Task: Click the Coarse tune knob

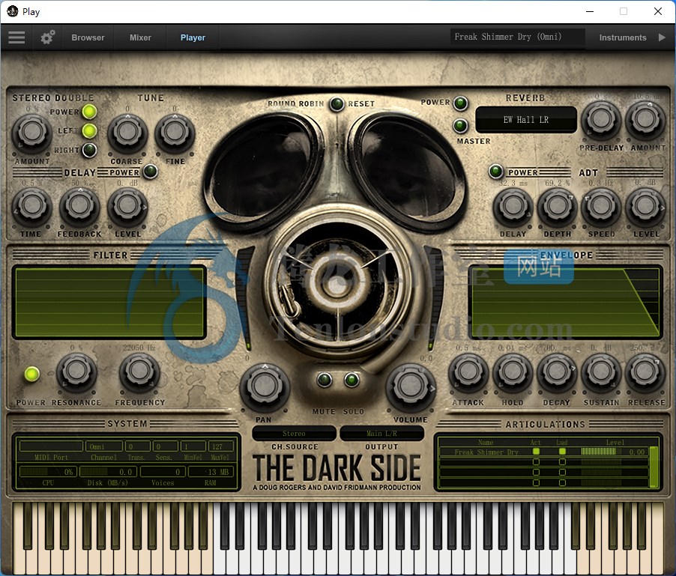Action: click(x=127, y=133)
